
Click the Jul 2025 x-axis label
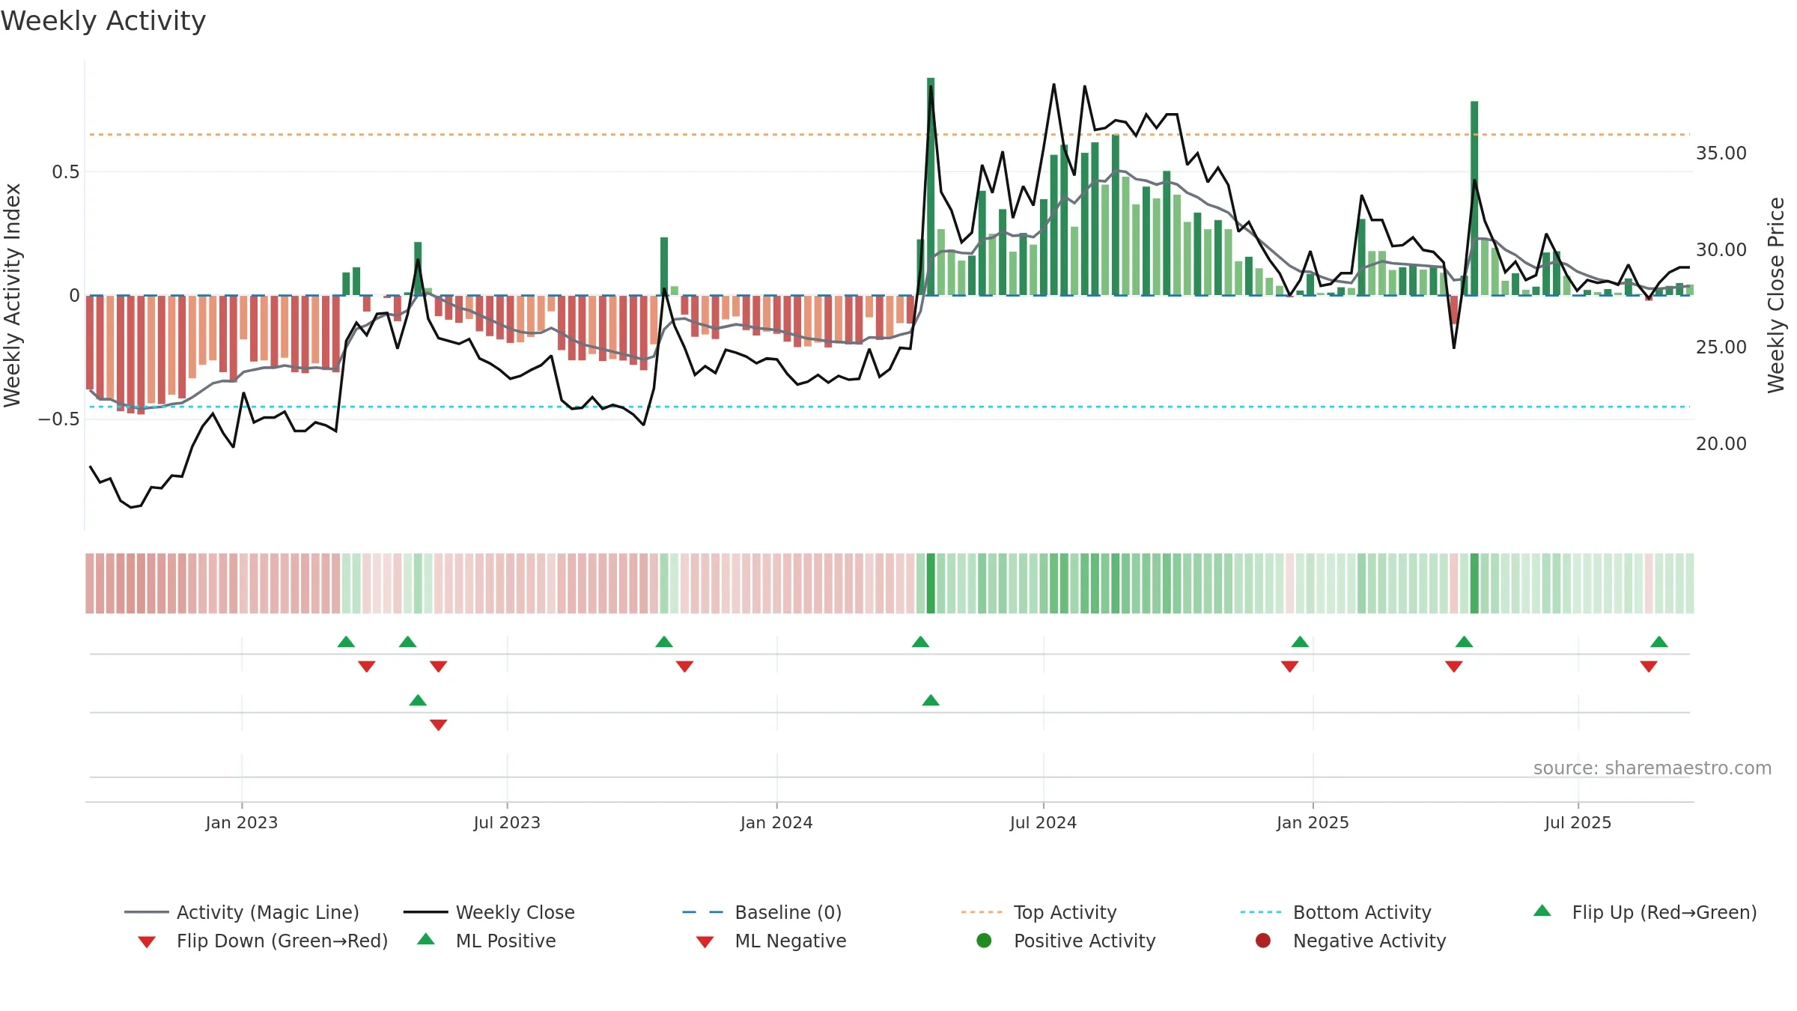pyautogui.click(x=1578, y=823)
